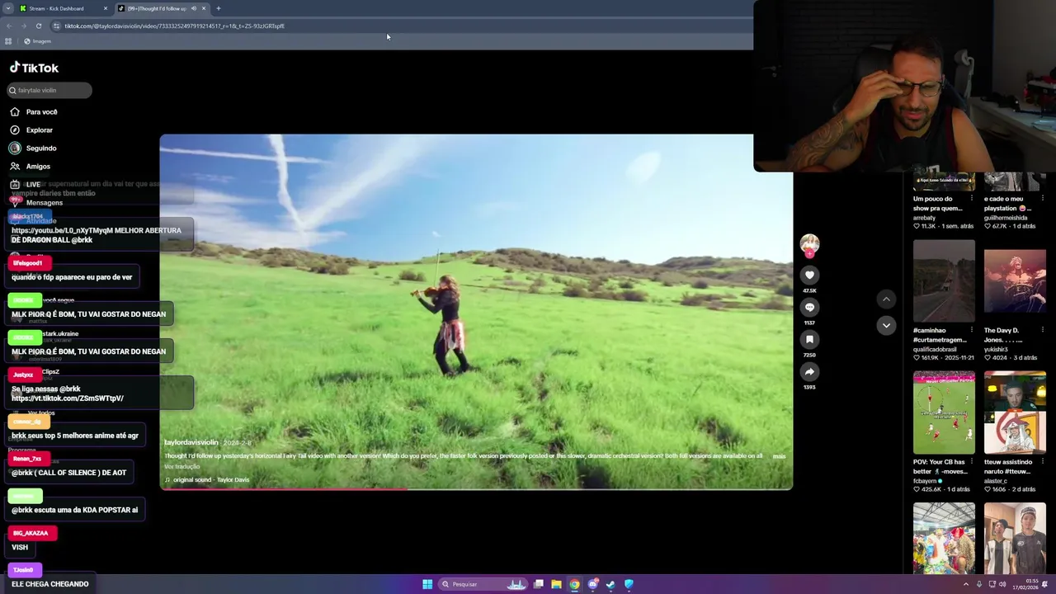The width and height of the screenshot is (1056, 594).
Task: Open POV: Your CB soccer thumbnail
Action: (944, 412)
